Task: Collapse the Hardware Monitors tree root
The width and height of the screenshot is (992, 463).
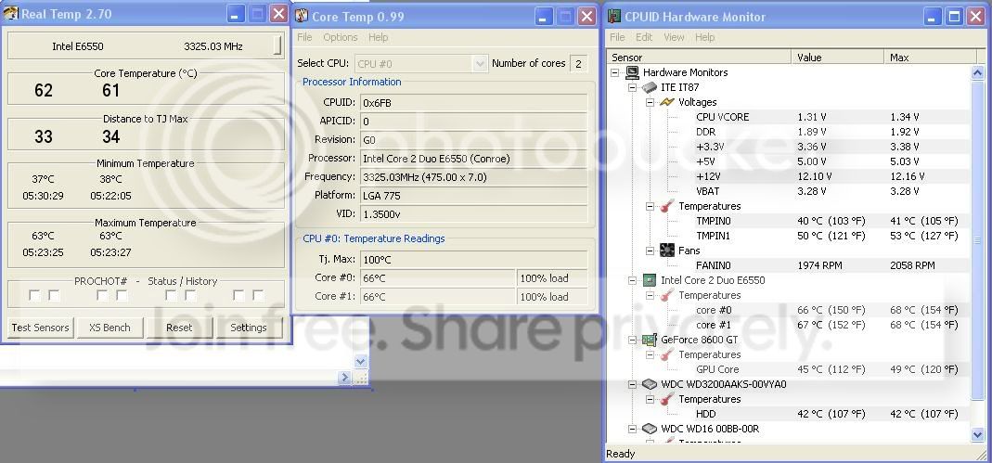Action: tap(615, 72)
